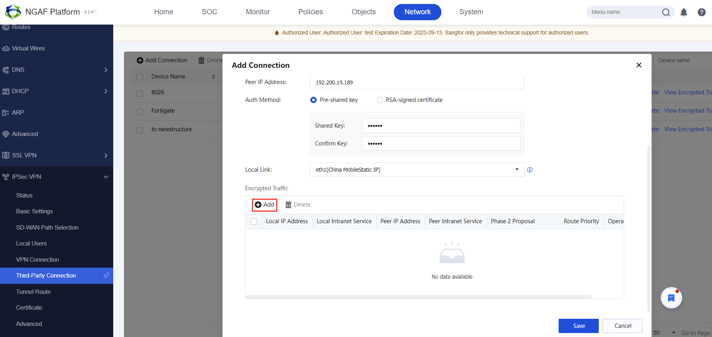
Task: Open the floating chat support icon
Action: click(671, 298)
